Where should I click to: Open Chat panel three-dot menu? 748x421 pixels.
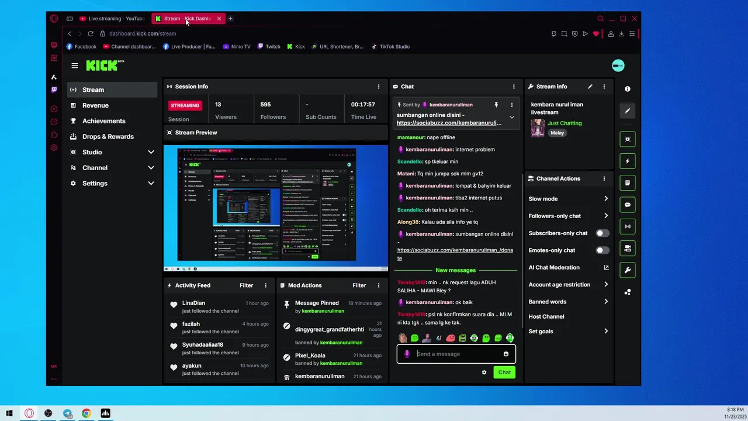[514, 87]
